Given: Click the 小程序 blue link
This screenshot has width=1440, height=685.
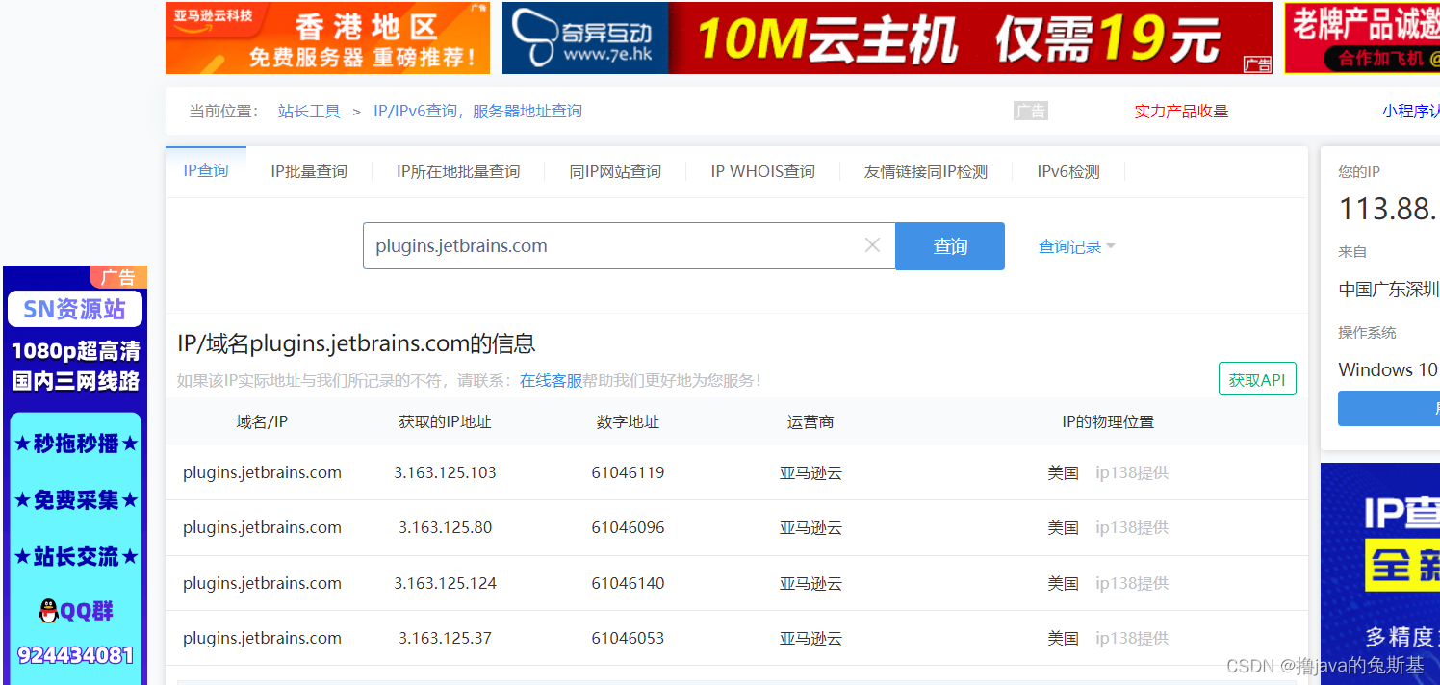Looking at the screenshot, I should (x=1411, y=112).
